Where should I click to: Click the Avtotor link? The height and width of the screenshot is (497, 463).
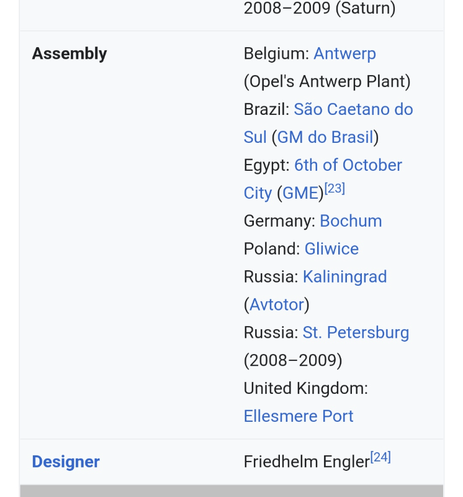(277, 305)
